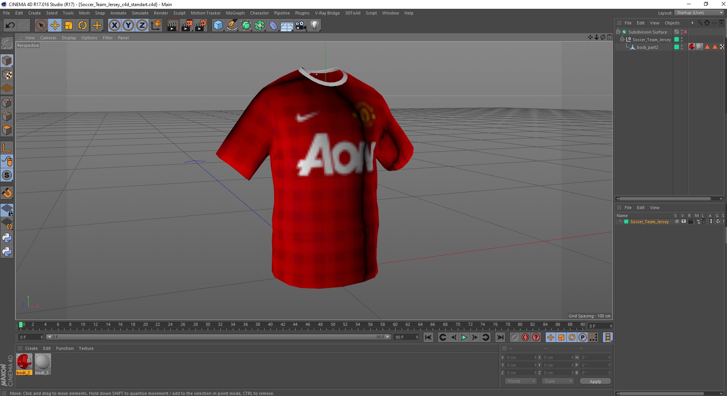Add a Light object
Image resolution: width=727 pixels, height=396 pixels.
315,26
